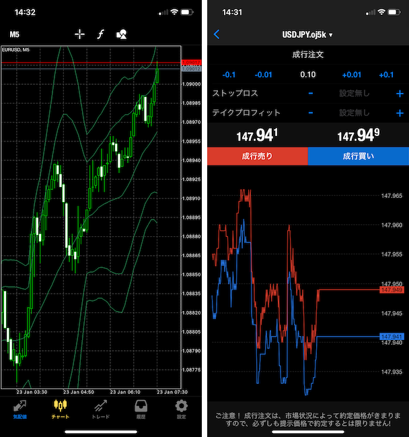
Task: Open the 成行注文 order type selector
Action: [x=308, y=55]
